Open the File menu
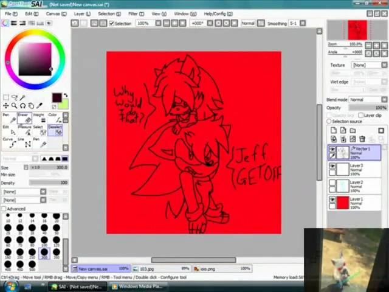This screenshot has height=292, width=389. click(11, 14)
